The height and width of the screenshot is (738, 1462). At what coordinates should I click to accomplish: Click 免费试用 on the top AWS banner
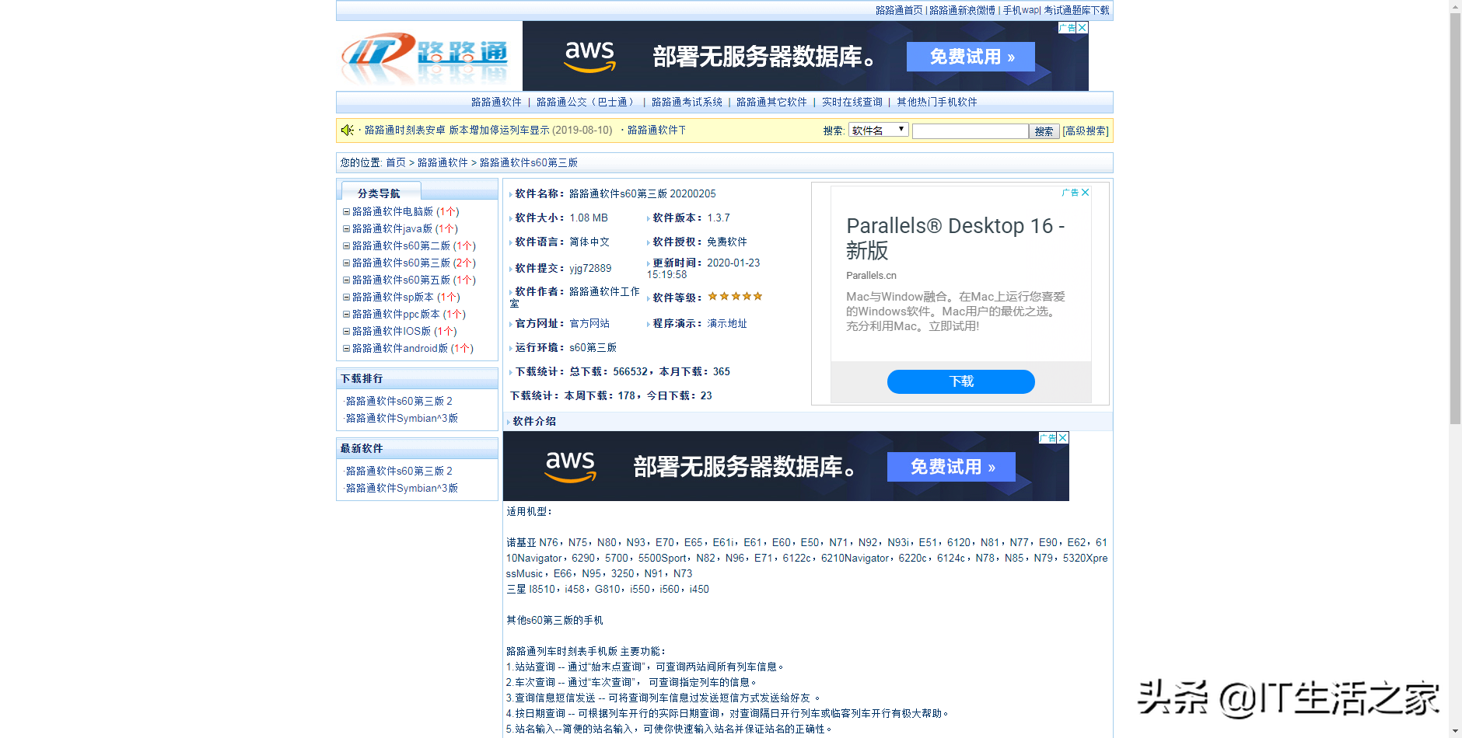click(971, 57)
